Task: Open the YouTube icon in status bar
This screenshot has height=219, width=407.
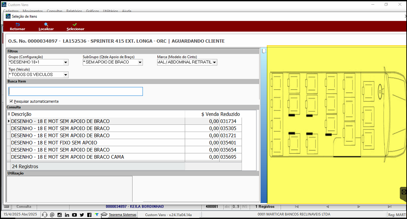Action: pyautogui.click(x=75, y=215)
